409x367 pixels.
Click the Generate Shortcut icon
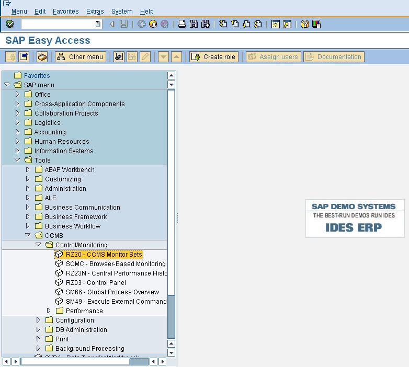[287, 24]
